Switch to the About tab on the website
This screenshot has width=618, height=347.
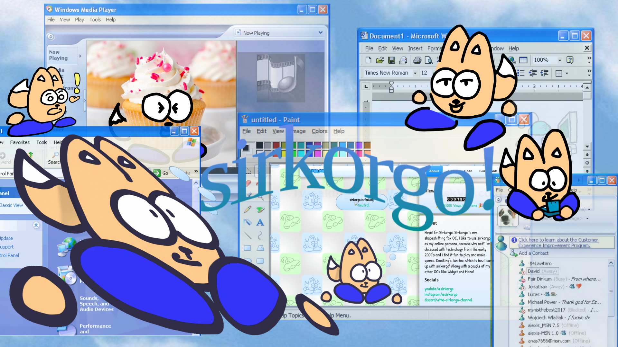pyautogui.click(x=434, y=171)
